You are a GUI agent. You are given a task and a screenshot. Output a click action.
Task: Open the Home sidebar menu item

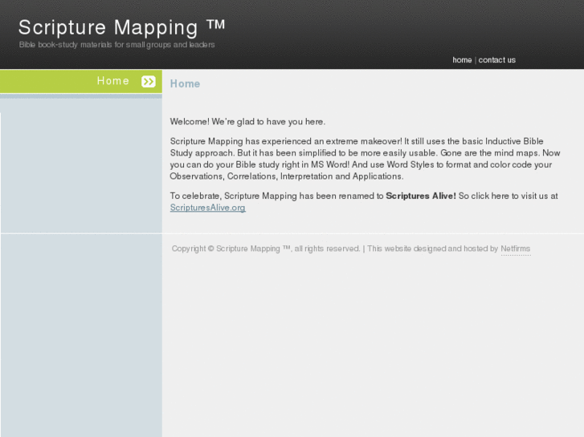tap(81, 82)
